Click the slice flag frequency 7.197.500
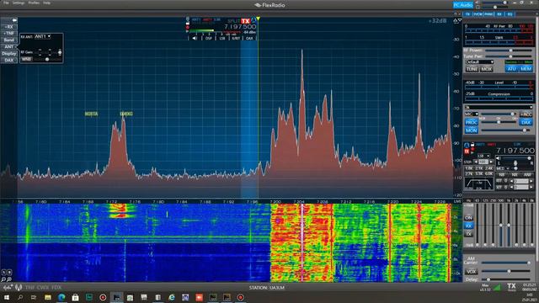The width and height of the screenshot is (539, 303). click(x=240, y=27)
